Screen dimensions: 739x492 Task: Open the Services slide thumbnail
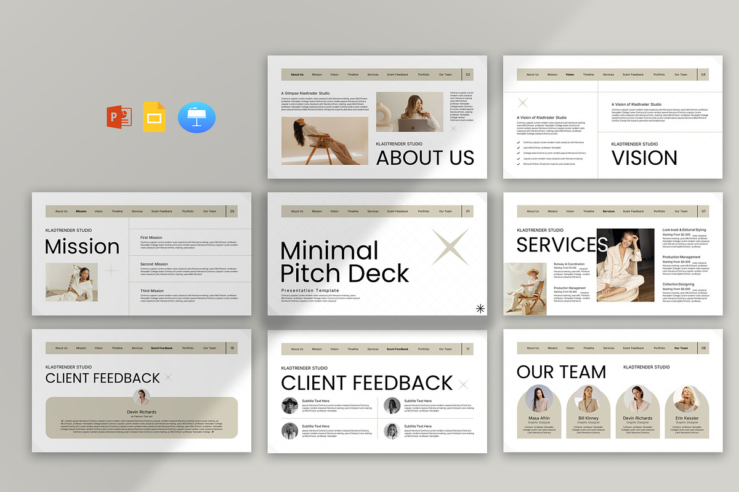pos(613,254)
